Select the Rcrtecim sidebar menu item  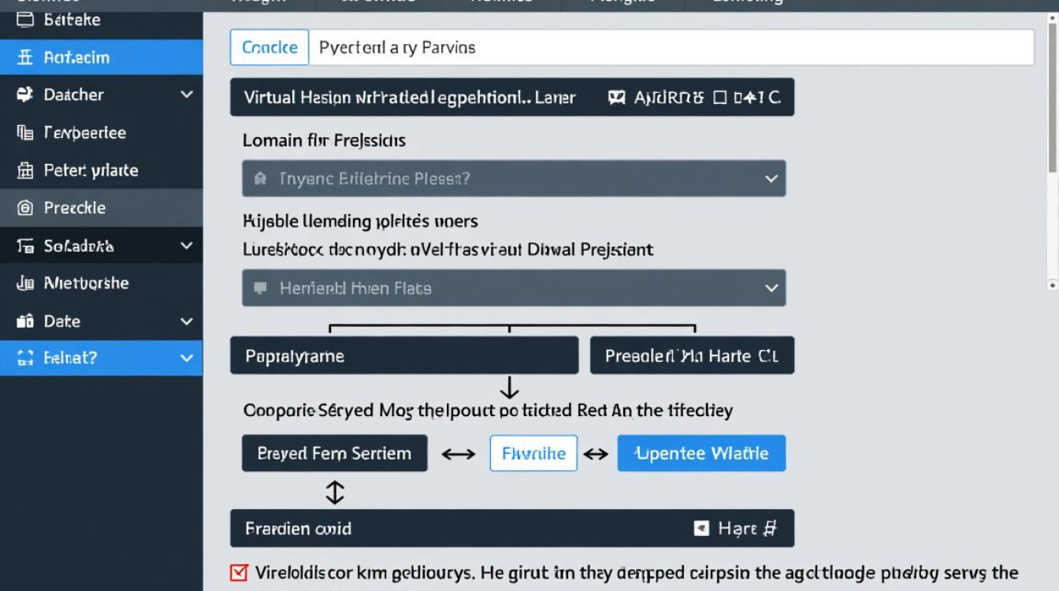tap(101, 57)
